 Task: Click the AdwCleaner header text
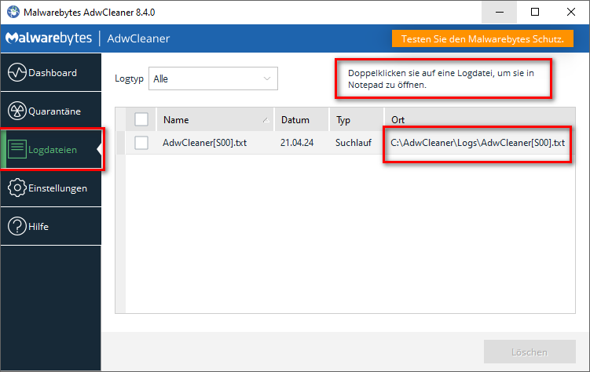138,38
